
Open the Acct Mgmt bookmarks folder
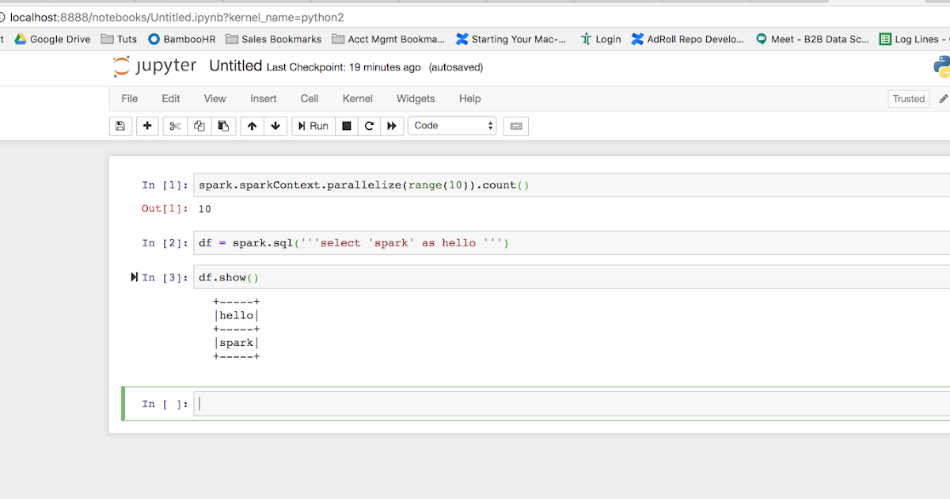389,39
